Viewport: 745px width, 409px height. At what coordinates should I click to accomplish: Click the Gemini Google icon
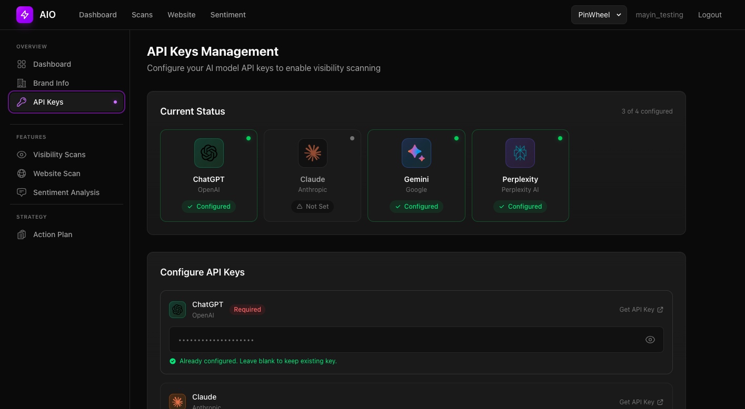tap(416, 153)
